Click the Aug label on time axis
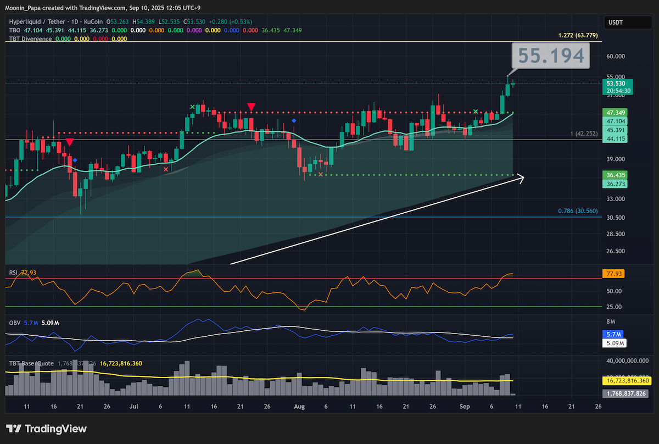The height and width of the screenshot is (444, 659). (299, 407)
